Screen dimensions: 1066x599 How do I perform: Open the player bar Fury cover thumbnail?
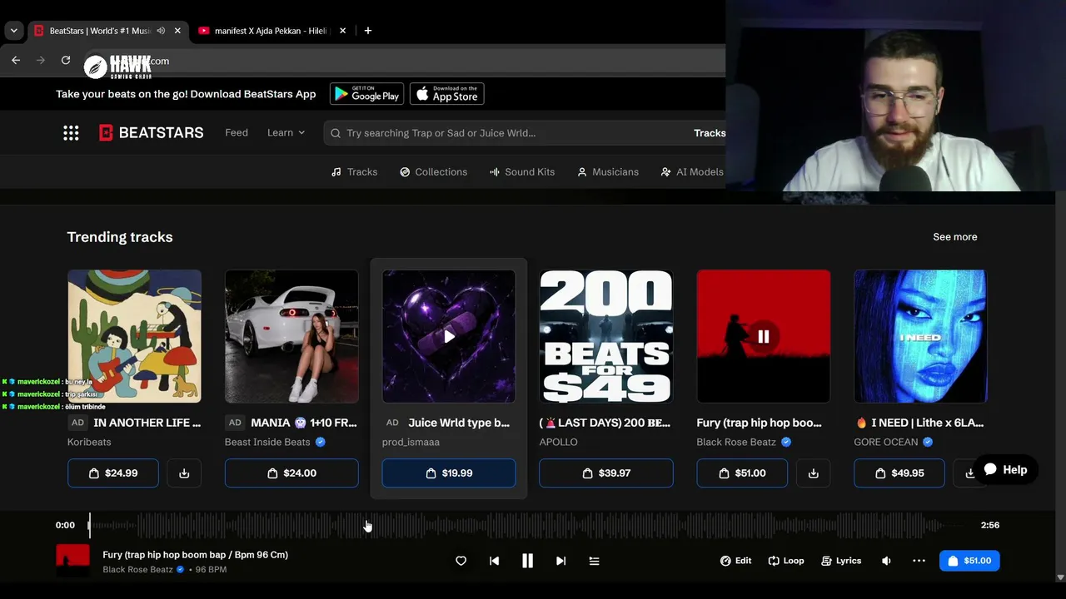coord(72,561)
